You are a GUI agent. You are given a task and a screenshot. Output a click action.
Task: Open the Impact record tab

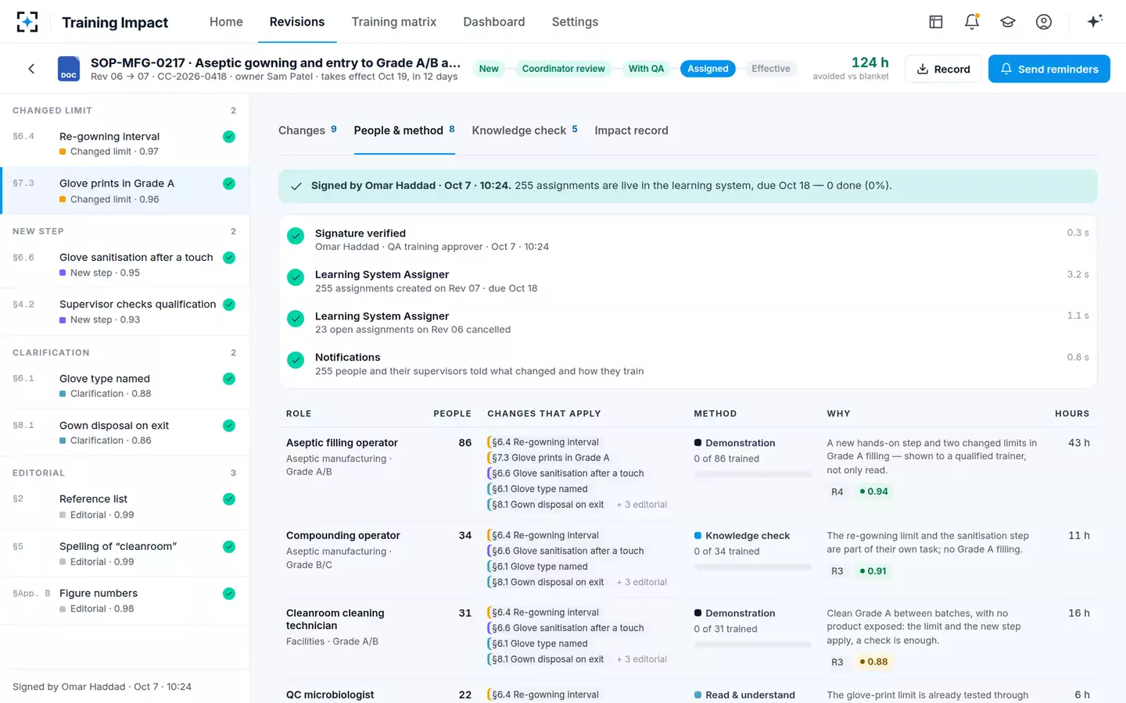click(631, 130)
